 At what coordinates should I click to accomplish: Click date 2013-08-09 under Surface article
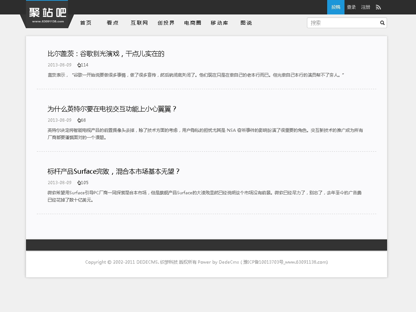click(59, 183)
